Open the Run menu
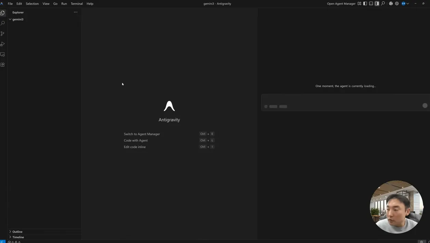Screen dimensions: 430x243 [64, 3]
